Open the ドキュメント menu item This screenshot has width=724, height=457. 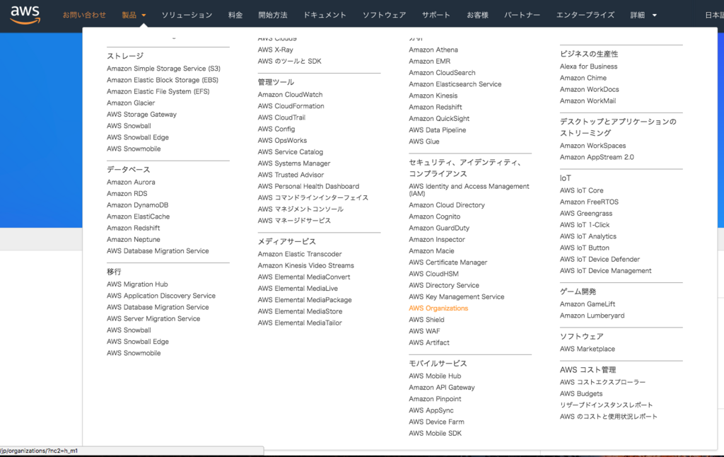[x=325, y=15]
